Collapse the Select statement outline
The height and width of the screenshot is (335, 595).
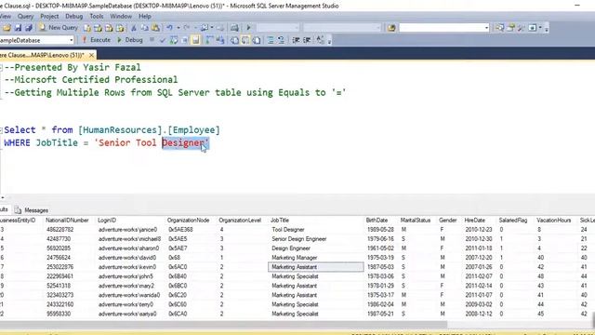1,130
